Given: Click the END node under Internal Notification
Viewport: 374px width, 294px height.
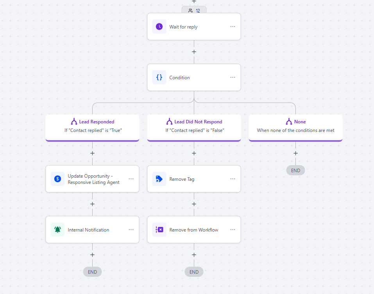Looking at the screenshot, I should tap(92, 272).
